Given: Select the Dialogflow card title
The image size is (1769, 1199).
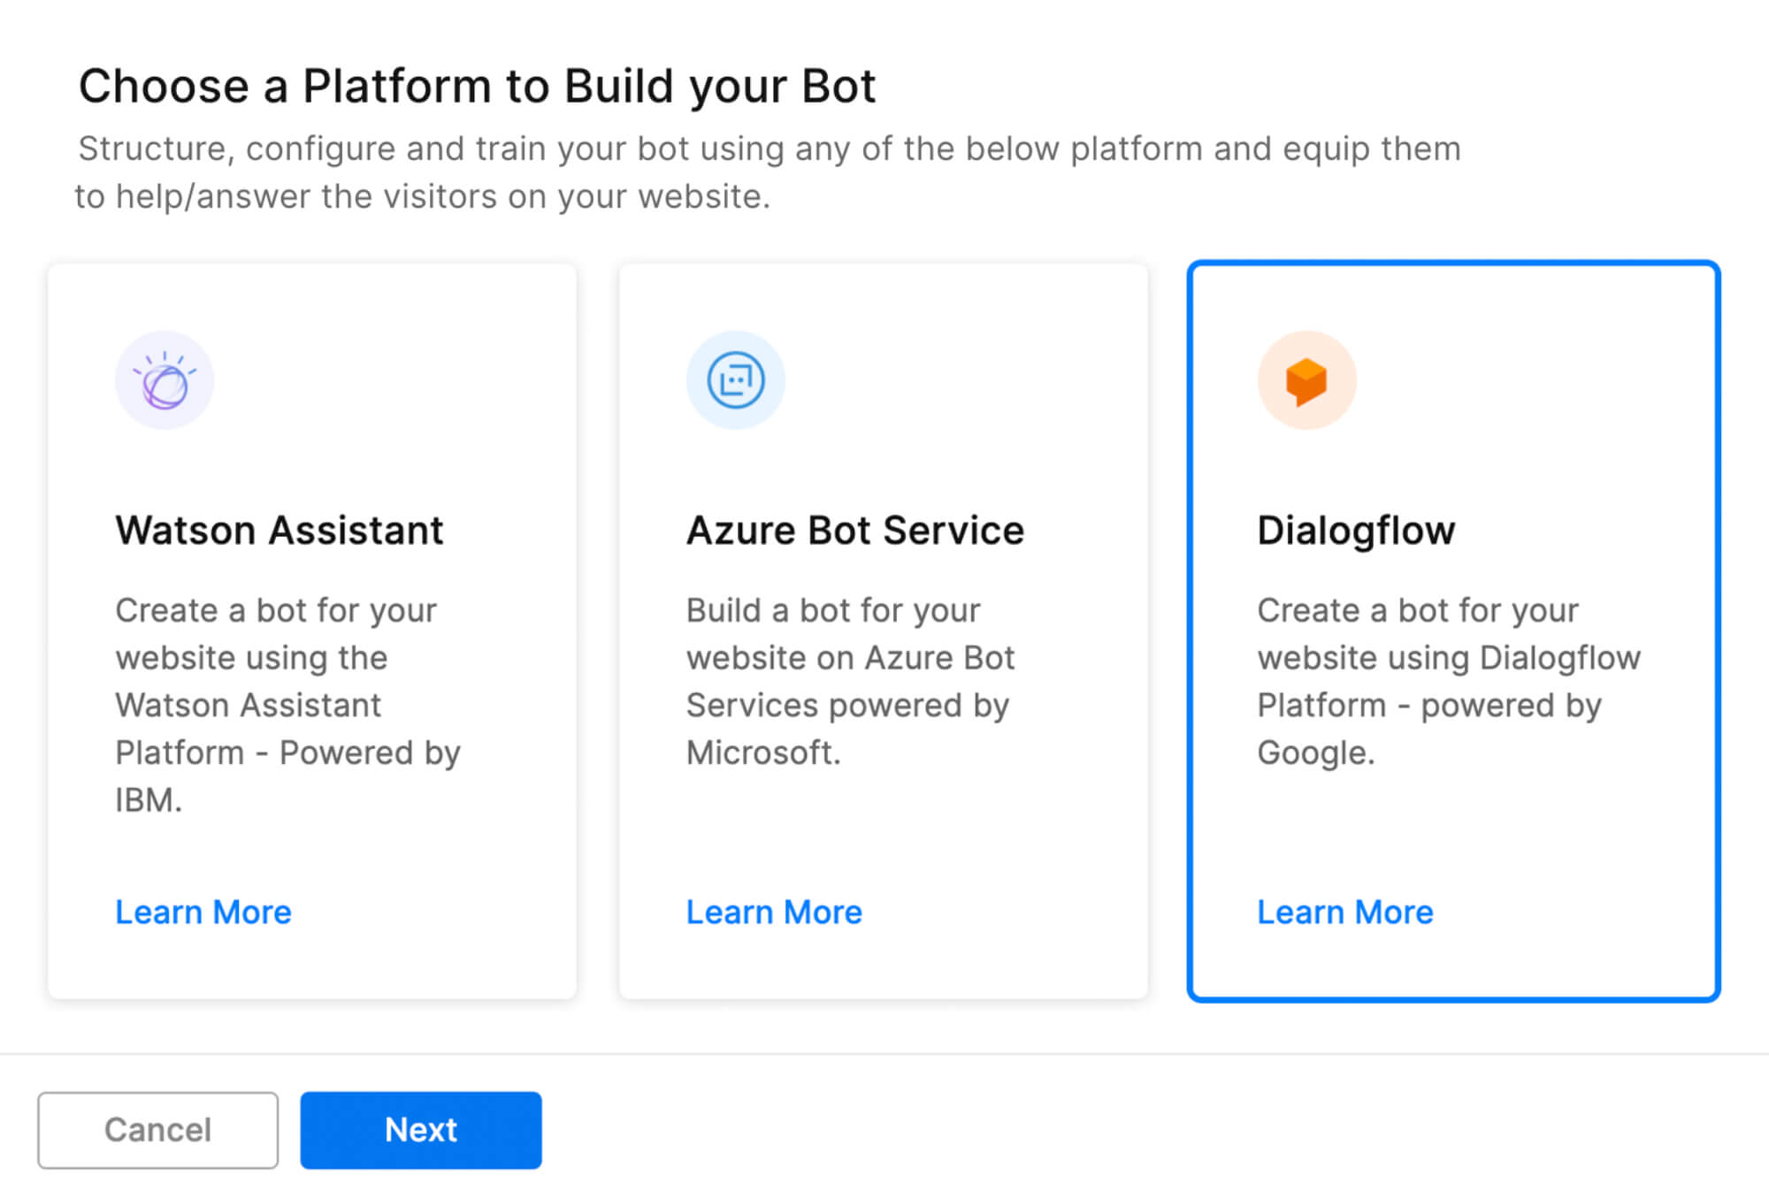Looking at the screenshot, I should (1356, 531).
